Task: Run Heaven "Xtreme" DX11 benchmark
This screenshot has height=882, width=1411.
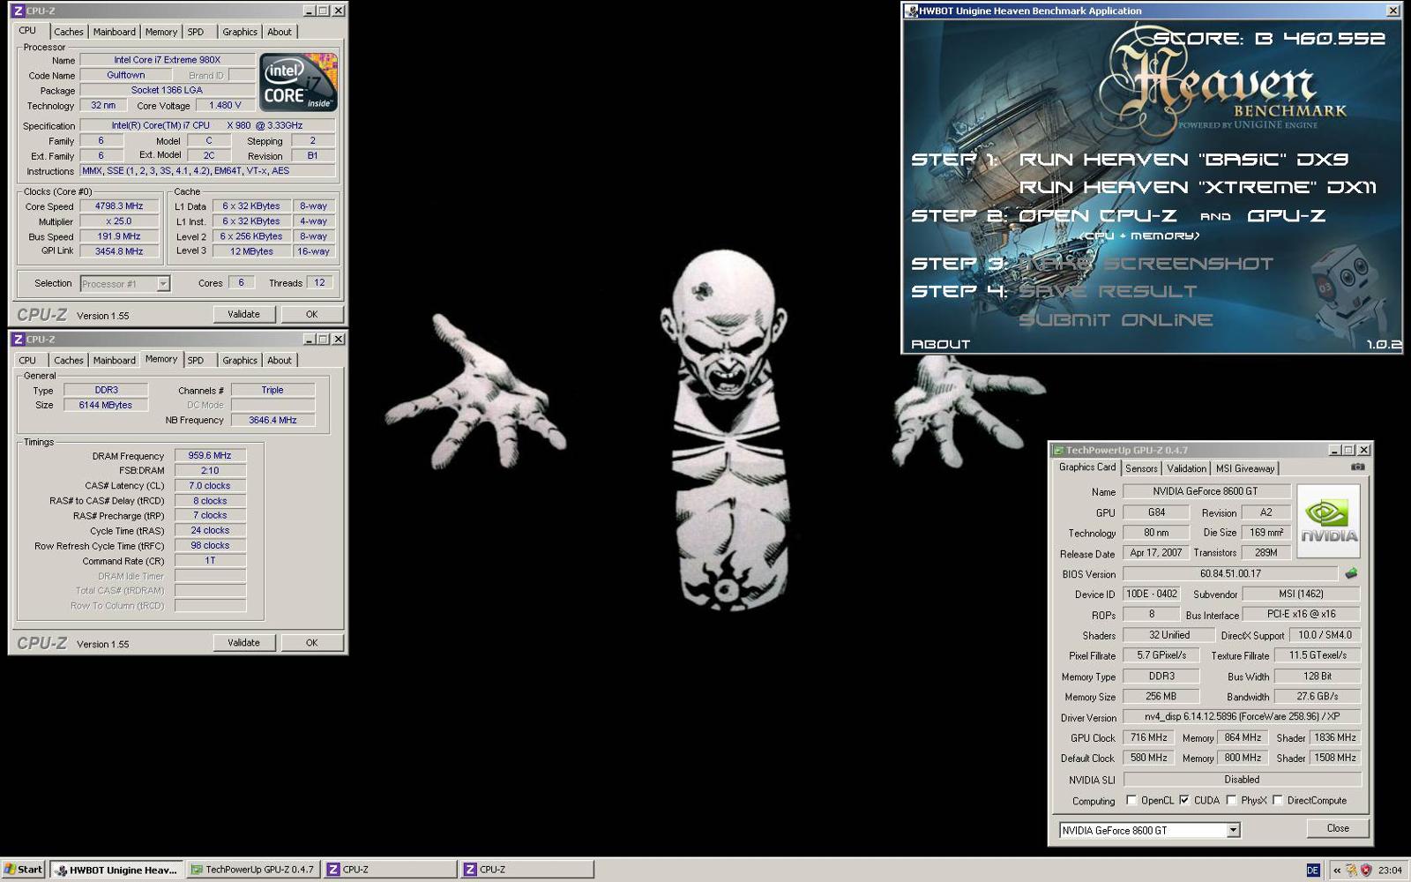Action: tap(1197, 187)
